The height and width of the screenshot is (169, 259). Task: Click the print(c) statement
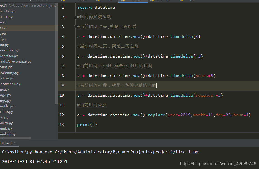(87, 125)
